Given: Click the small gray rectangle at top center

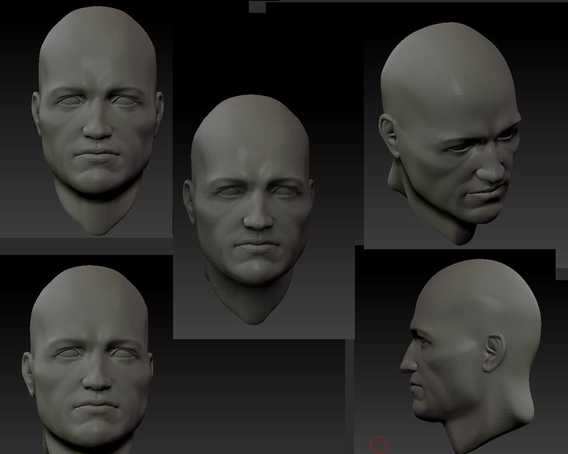Looking at the screenshot, I should pyautogui.click(x=257, y=7).
